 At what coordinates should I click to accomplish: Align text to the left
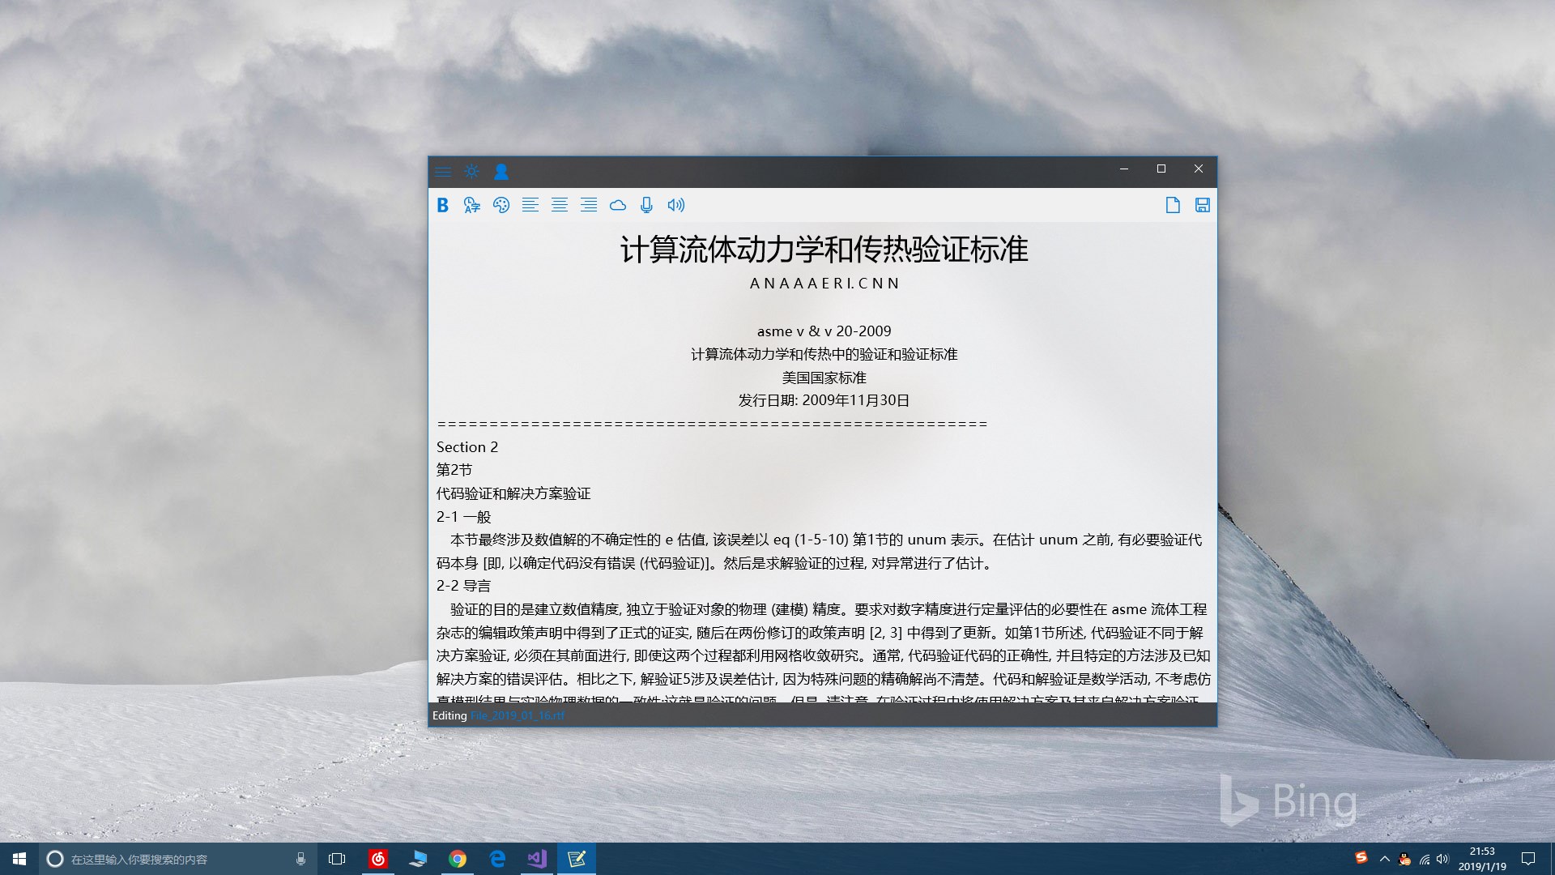click(x=530, y=205)
